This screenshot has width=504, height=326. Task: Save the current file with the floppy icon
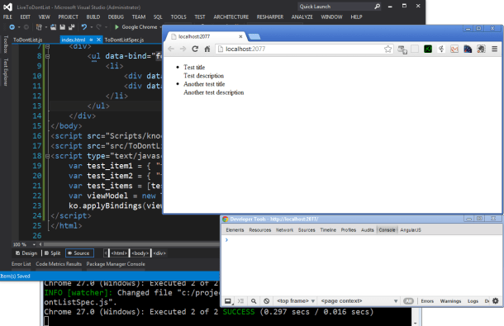click(62, 27)
